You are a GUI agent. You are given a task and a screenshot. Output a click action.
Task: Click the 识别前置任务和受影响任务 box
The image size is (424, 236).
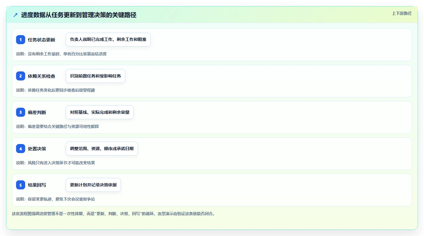point(95,76)
